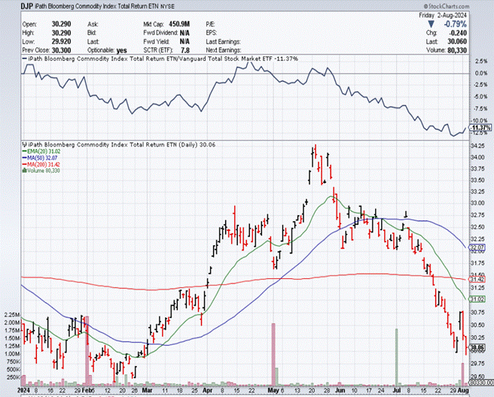Click the OHLC bar icon before the Daily legend
494x397 pixels.
[25, 144]
